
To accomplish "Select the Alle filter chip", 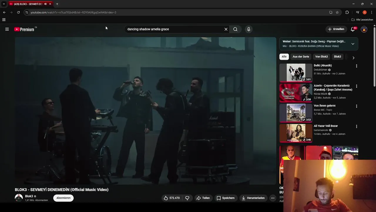I will pyautogui.click(x=284, y=57).
